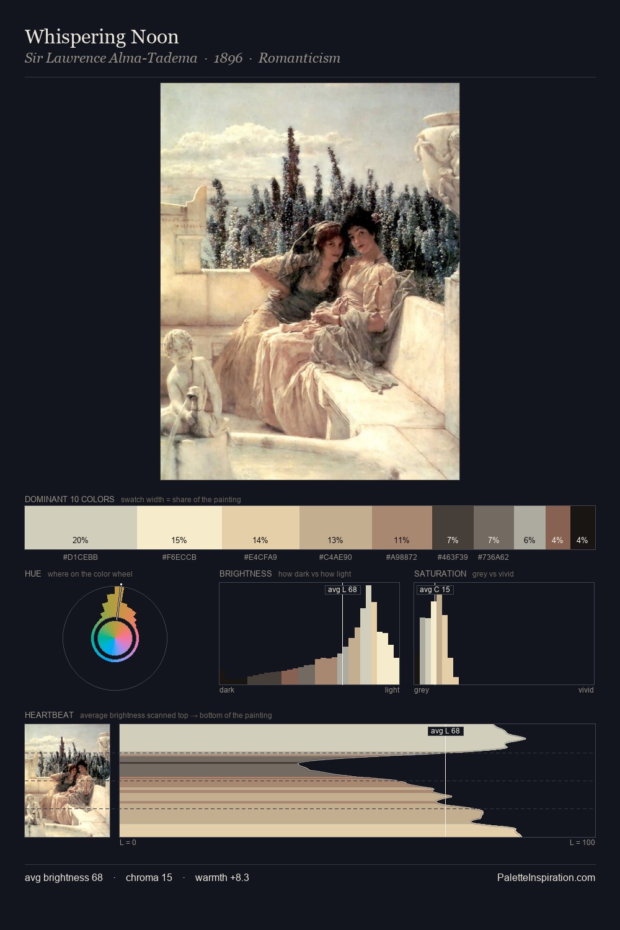Click the hex code '#F6ECCB' text
The height and width of the screenshot is (930, 620).
(x=179, y=557)
